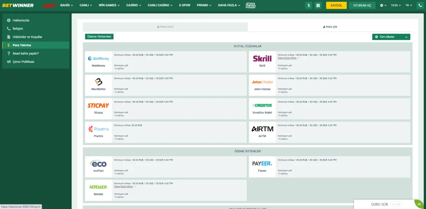Open the red promo logo beside BetWinner
The height and width of the screenshot is (209, 426).
coord(50,5)
